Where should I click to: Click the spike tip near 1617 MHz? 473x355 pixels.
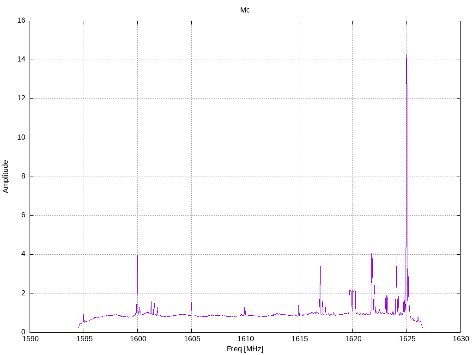pos(321,267)
